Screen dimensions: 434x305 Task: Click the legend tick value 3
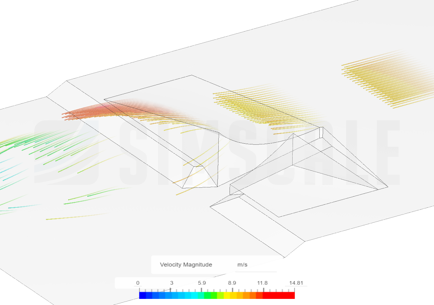pos(172,283)
